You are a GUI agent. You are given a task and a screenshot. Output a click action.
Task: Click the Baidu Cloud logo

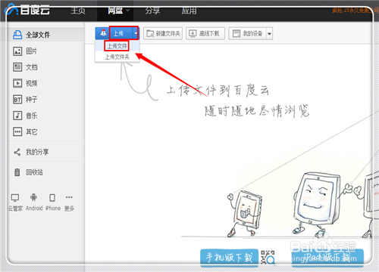click(27, 11)
